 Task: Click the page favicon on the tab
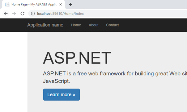(x=7, y=5)
